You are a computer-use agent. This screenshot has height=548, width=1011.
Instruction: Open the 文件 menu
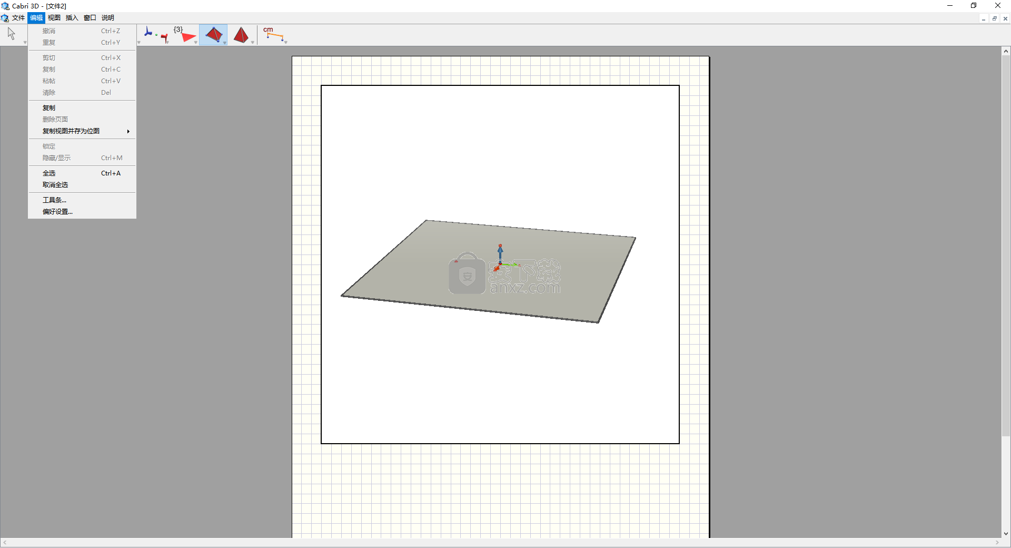[x=18, y=18]
